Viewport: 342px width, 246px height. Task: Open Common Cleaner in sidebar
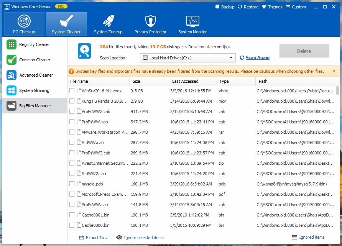tap(35, 60)
